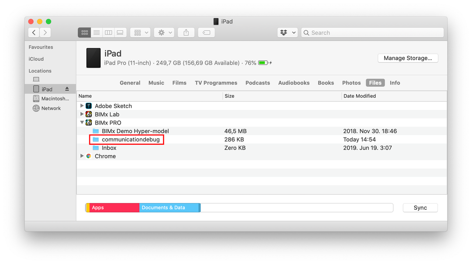The image size is (472, 264).
Task: Expand the Adobe Sketch disclosure triangle
Action: pos(82,106)
